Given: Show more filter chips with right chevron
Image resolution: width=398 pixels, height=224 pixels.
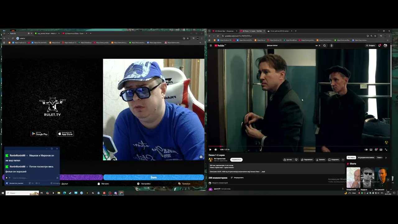Looking at the screenshot, I should click(x=386, y=157).
